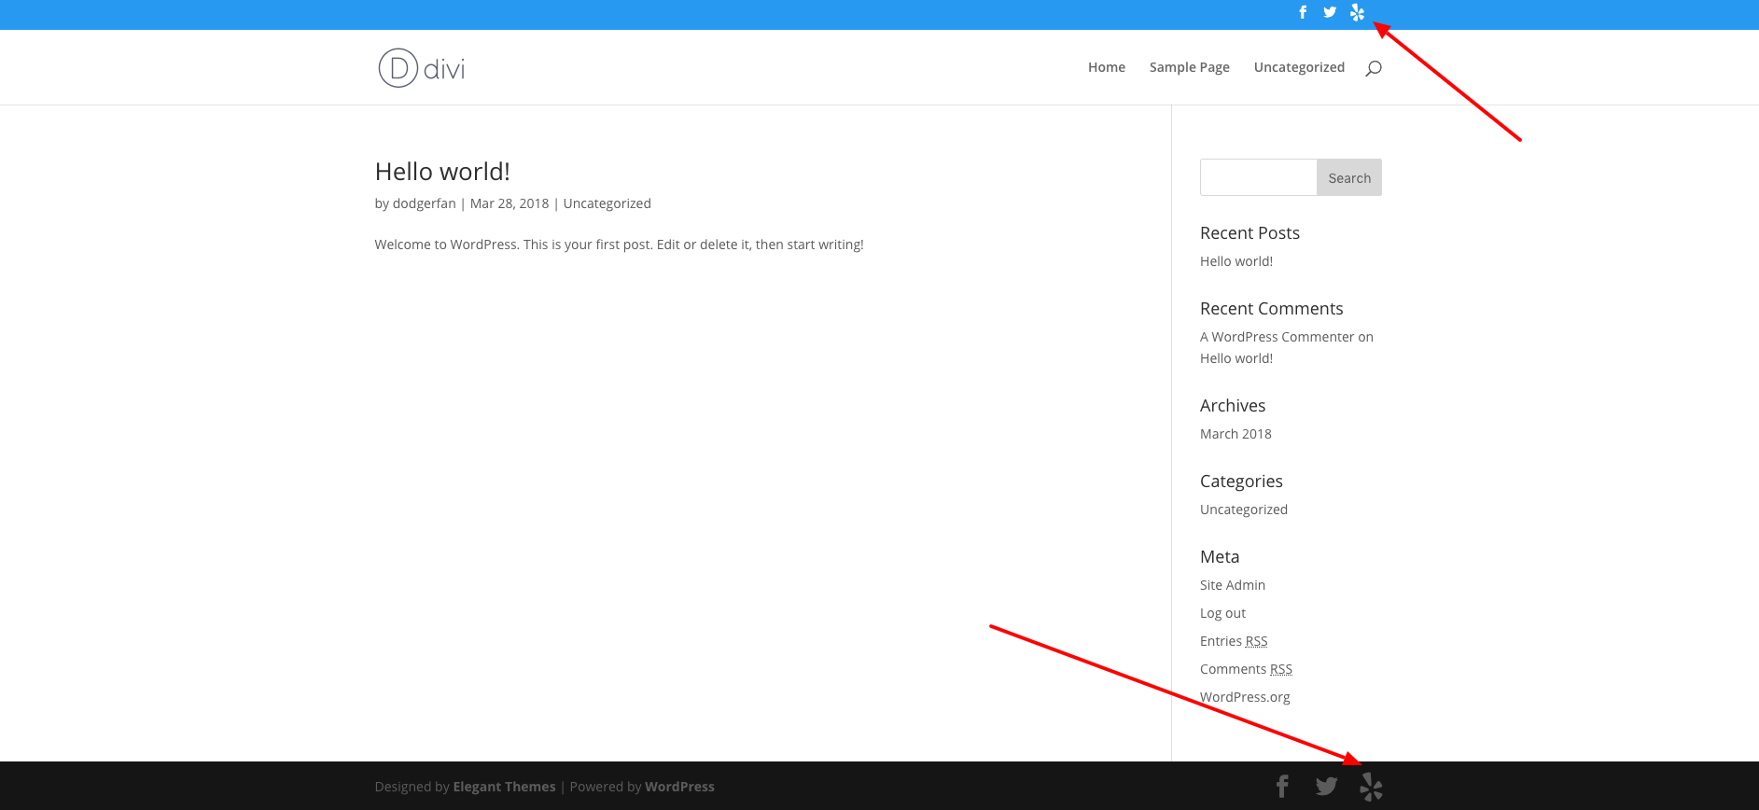
Task: Open Twitter icon in top blue bar
Action: [1330, 12]
